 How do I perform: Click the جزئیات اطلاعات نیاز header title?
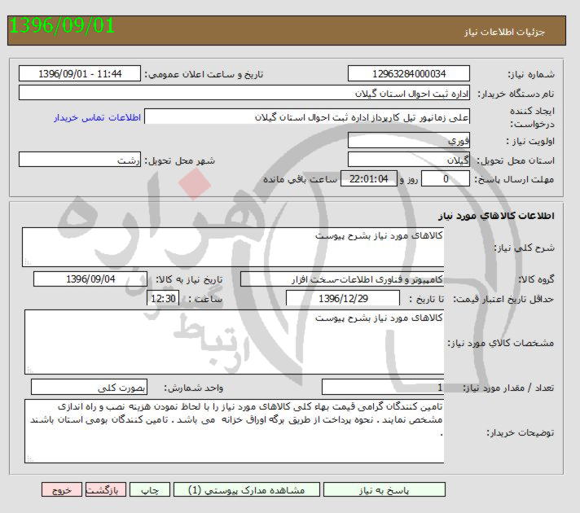(504, 32)
